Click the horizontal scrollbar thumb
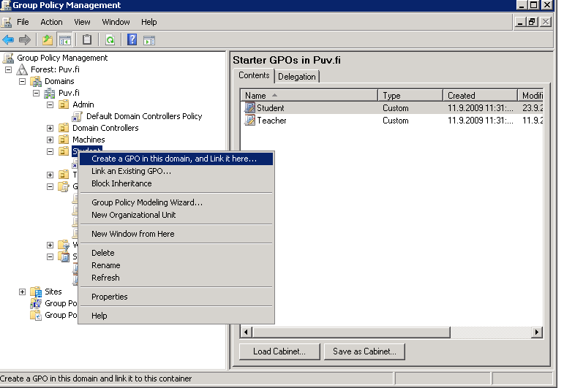 [351, 332]
